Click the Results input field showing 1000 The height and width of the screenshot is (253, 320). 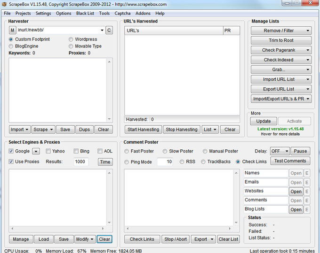pos(81,161)
